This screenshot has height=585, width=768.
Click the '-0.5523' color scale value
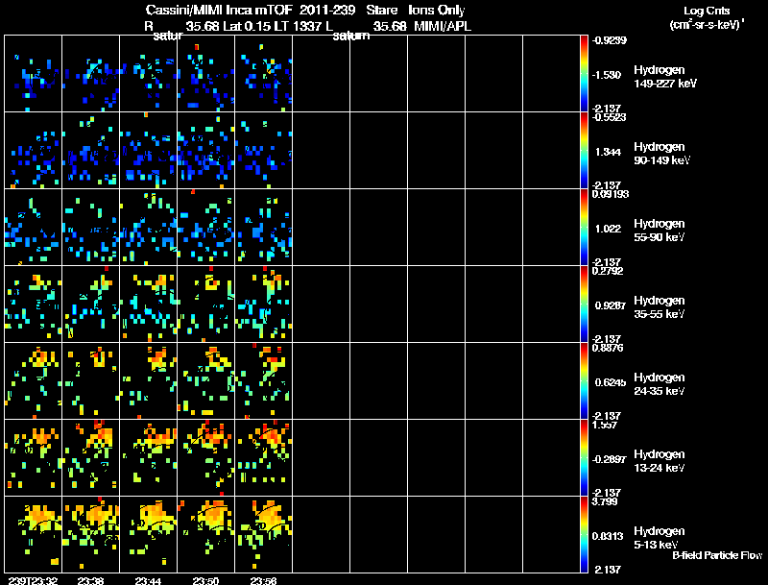click(610, 117)
